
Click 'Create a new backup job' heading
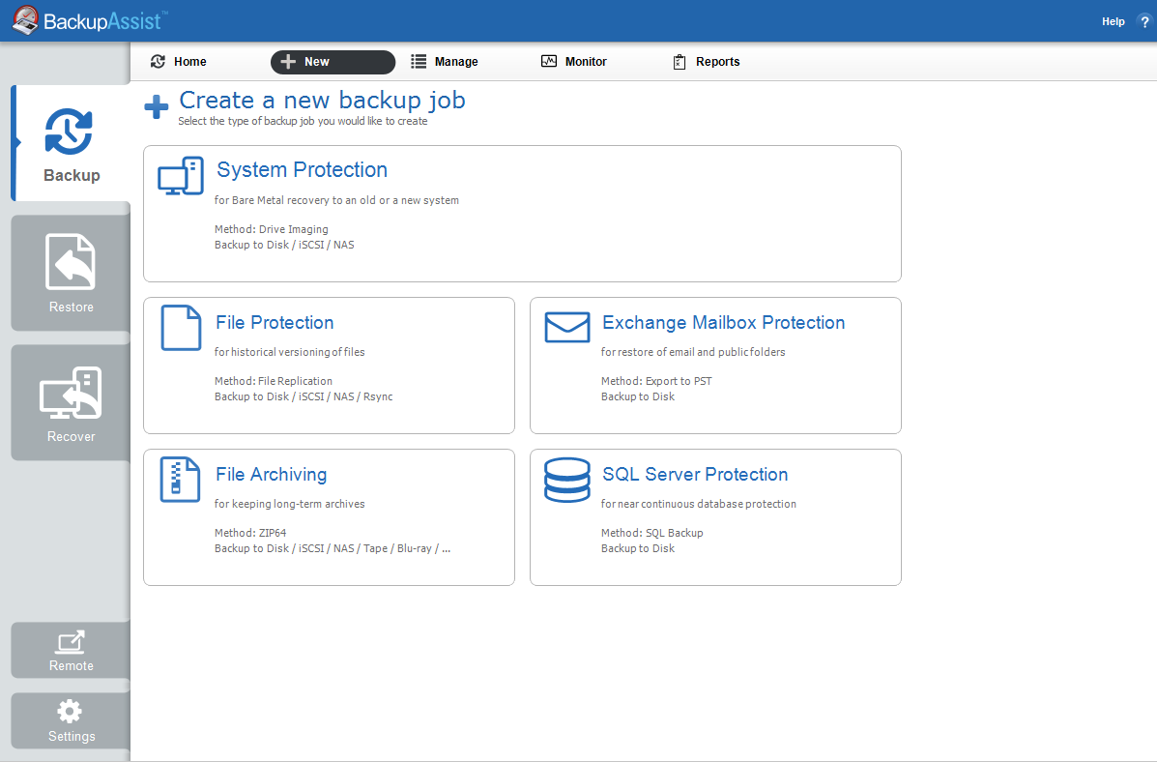322,101
